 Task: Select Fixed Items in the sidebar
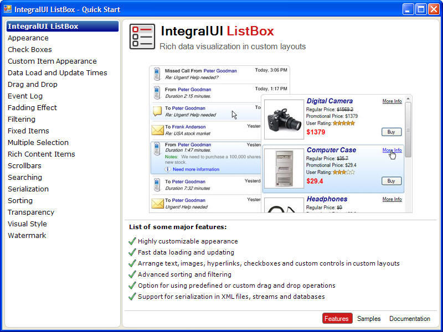pos(28,131)
